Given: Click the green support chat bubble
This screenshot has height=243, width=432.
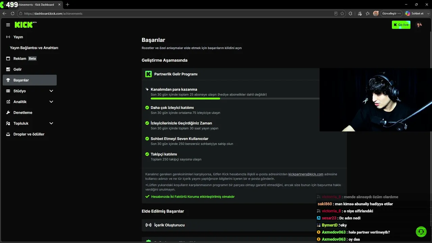Looking at the screenshot, I should coord(421,232).
